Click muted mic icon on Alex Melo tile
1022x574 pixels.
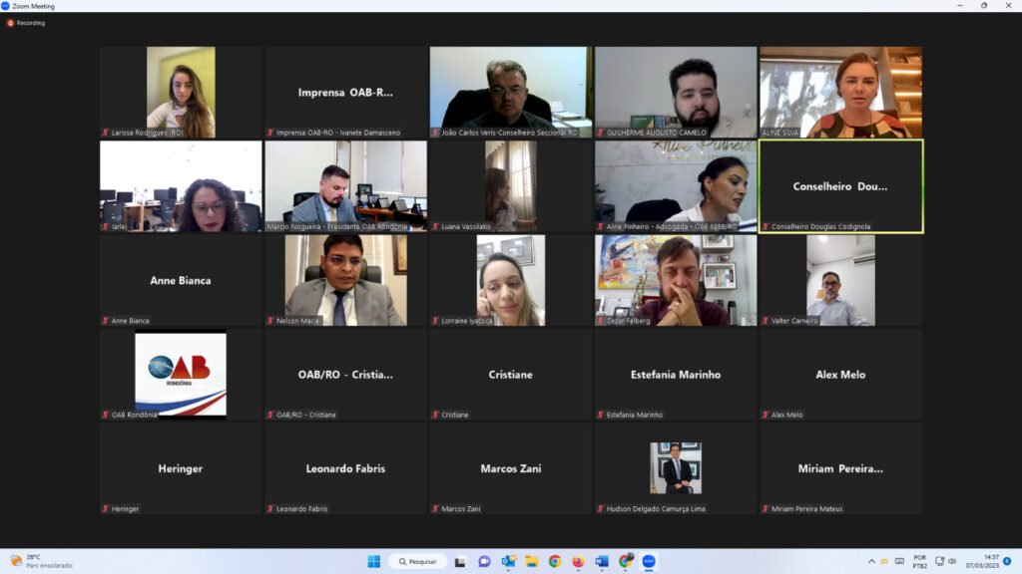(766, 415)
